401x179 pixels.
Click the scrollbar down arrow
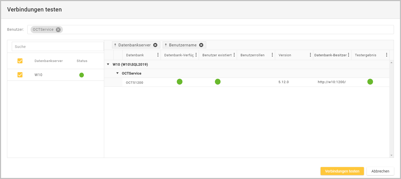391,155
